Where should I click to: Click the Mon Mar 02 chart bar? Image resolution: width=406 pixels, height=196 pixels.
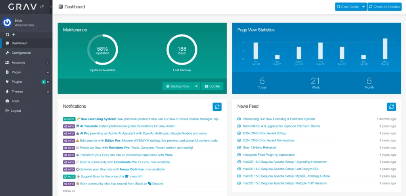pos(385,49)
